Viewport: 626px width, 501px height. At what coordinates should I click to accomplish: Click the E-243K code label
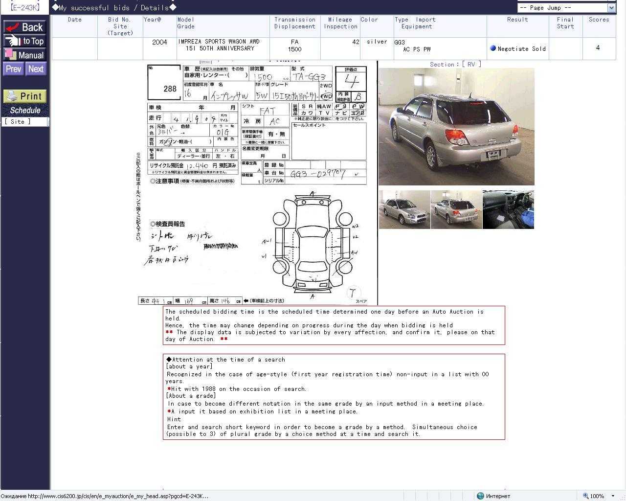click(24, 7)
